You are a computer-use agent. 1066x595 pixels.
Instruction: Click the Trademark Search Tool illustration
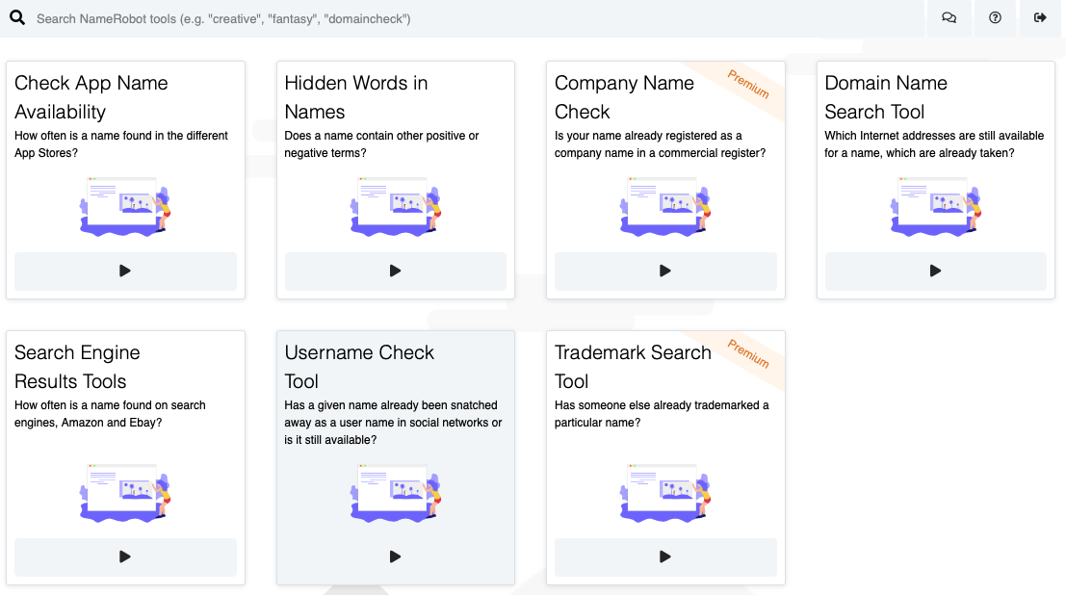665,492
